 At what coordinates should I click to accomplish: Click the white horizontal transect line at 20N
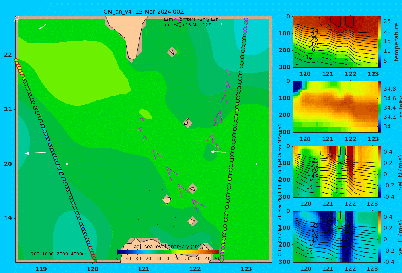(x=162, y=164)
